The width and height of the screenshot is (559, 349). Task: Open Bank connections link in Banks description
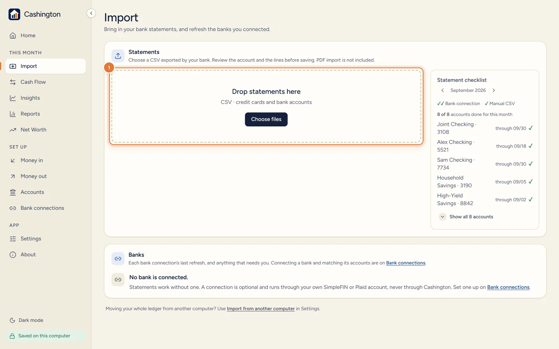(406, 263)
